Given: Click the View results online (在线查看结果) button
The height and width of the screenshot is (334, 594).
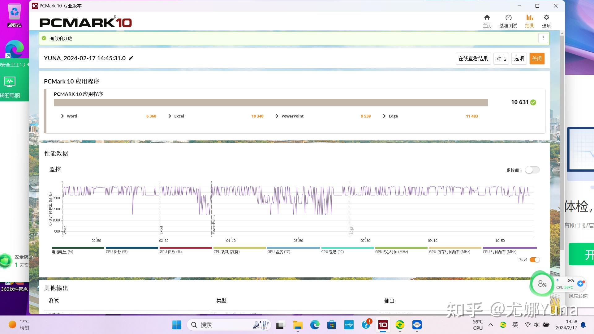Looking at the screenshot, I should (473, 58).
